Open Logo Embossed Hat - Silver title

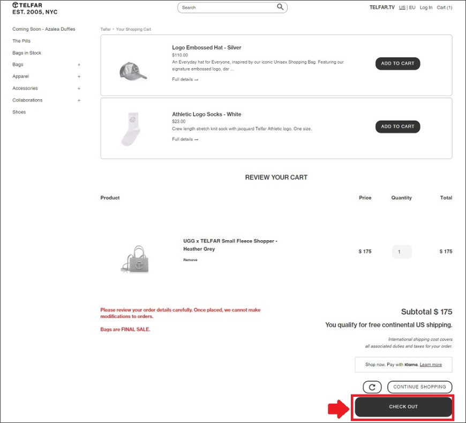coord(207,48)
